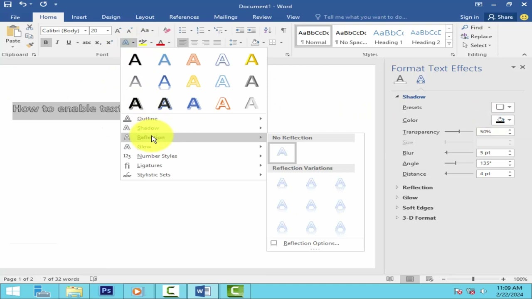
Task: Align text right
Action: (206, 42)
